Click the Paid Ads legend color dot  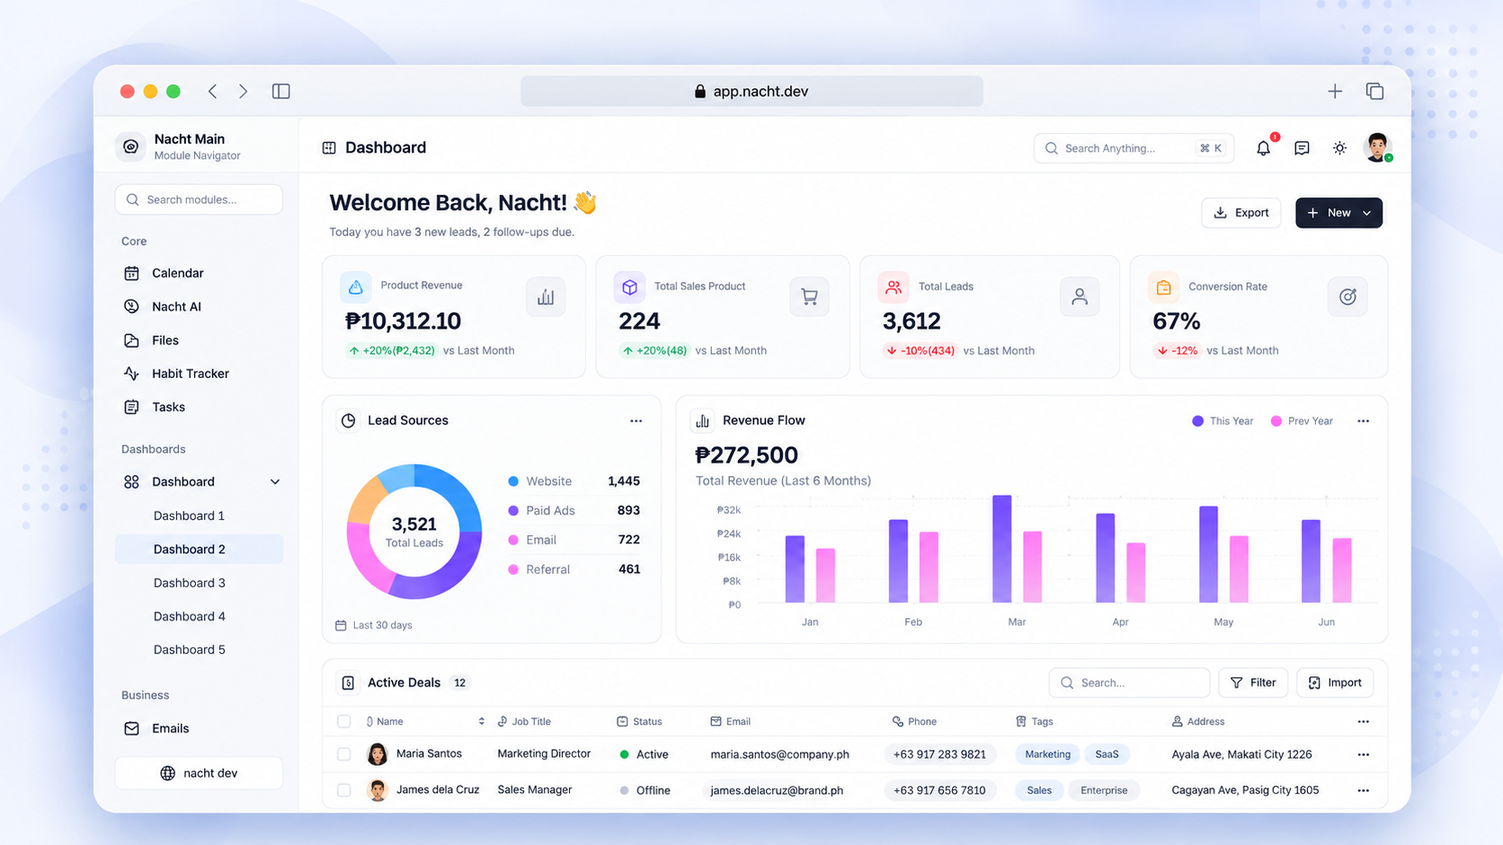point(513,511)
